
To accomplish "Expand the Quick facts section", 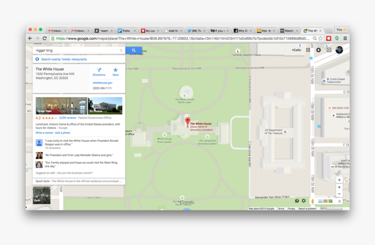I will (79, 181).
